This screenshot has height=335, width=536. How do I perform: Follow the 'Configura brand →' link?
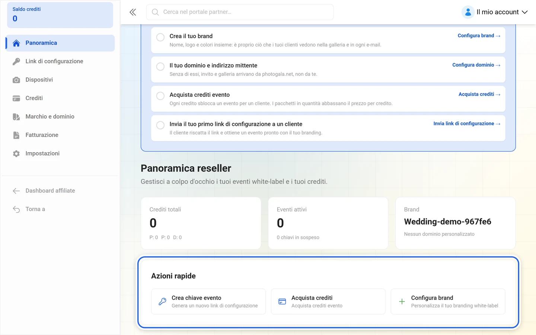479,36
